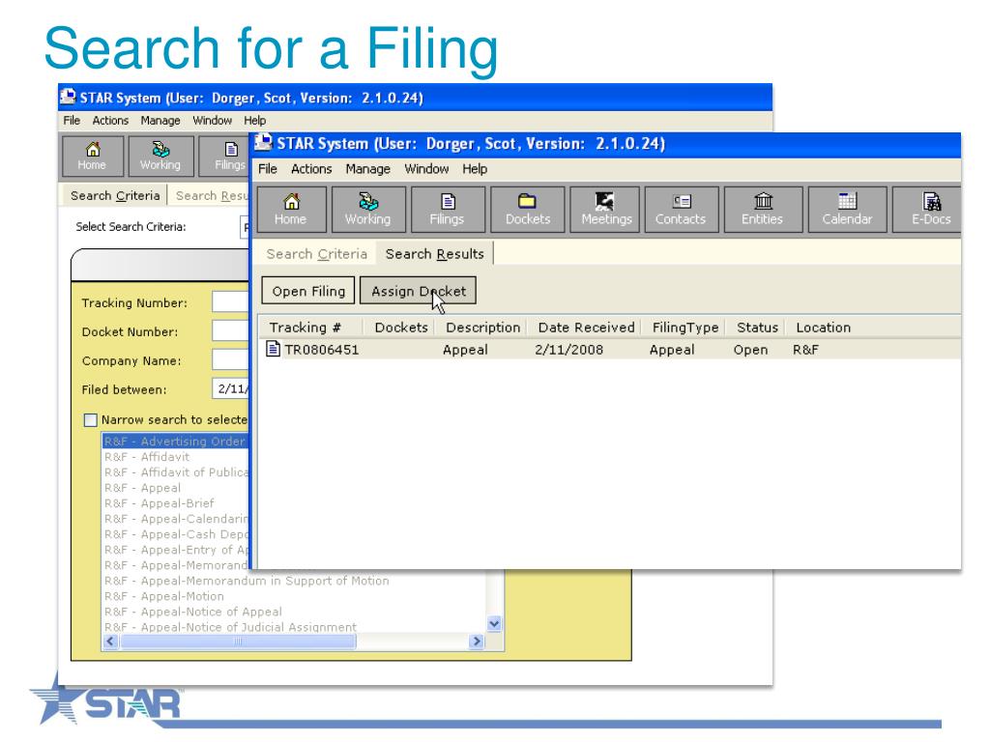Screen dimensions: 990x742
Task: Click the R&F location cell in results
Action: pyautogui.click(x=805, y=350)
